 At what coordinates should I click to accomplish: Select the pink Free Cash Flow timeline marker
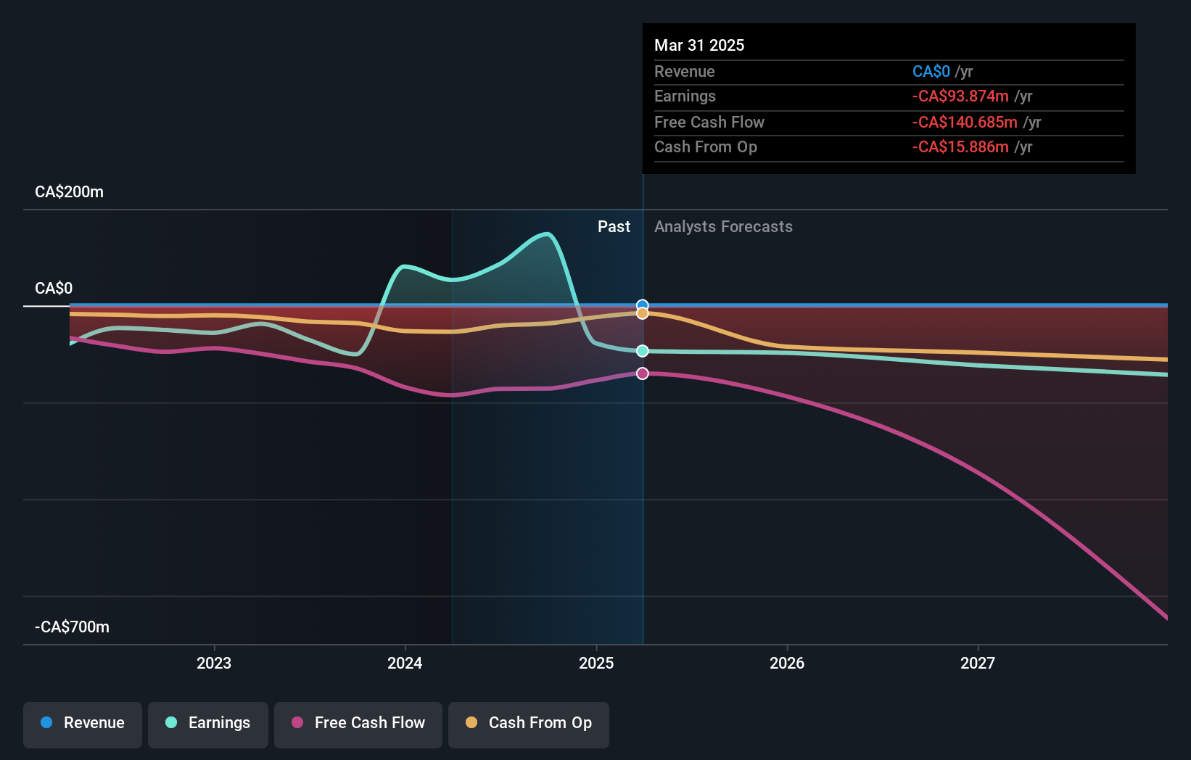(642, 373)
